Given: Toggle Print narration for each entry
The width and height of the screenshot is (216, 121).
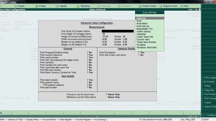Looking at the screenshot, I should click(x=90, y=65).
